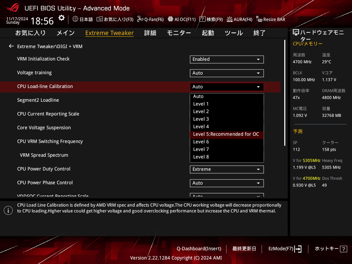Click the hotkey question mark icon
352x264 pixels.
(343, 249)
